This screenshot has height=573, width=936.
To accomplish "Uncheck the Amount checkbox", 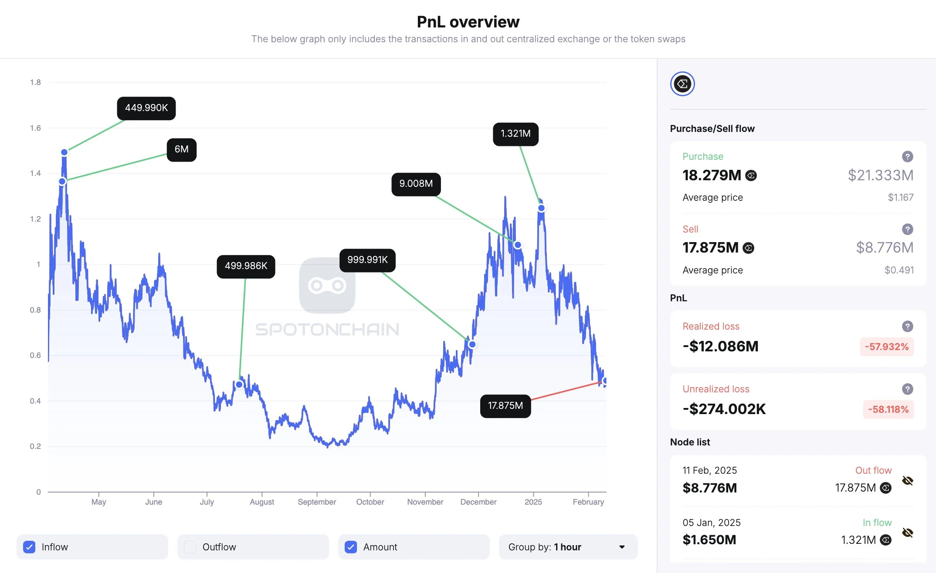I will (x=351, y=547).
